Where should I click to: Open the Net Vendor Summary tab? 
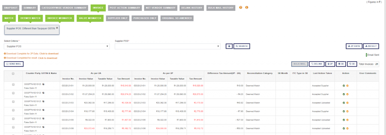point(161,8)
